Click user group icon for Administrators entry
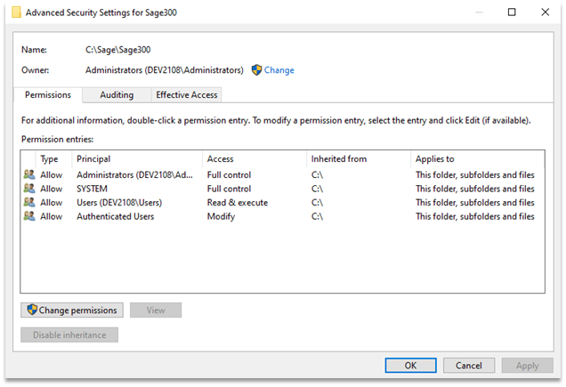 [x=29, y=175]
